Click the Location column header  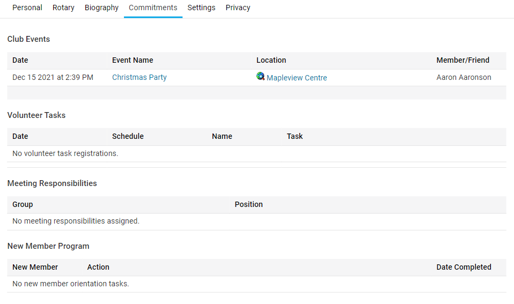[271, 61]
